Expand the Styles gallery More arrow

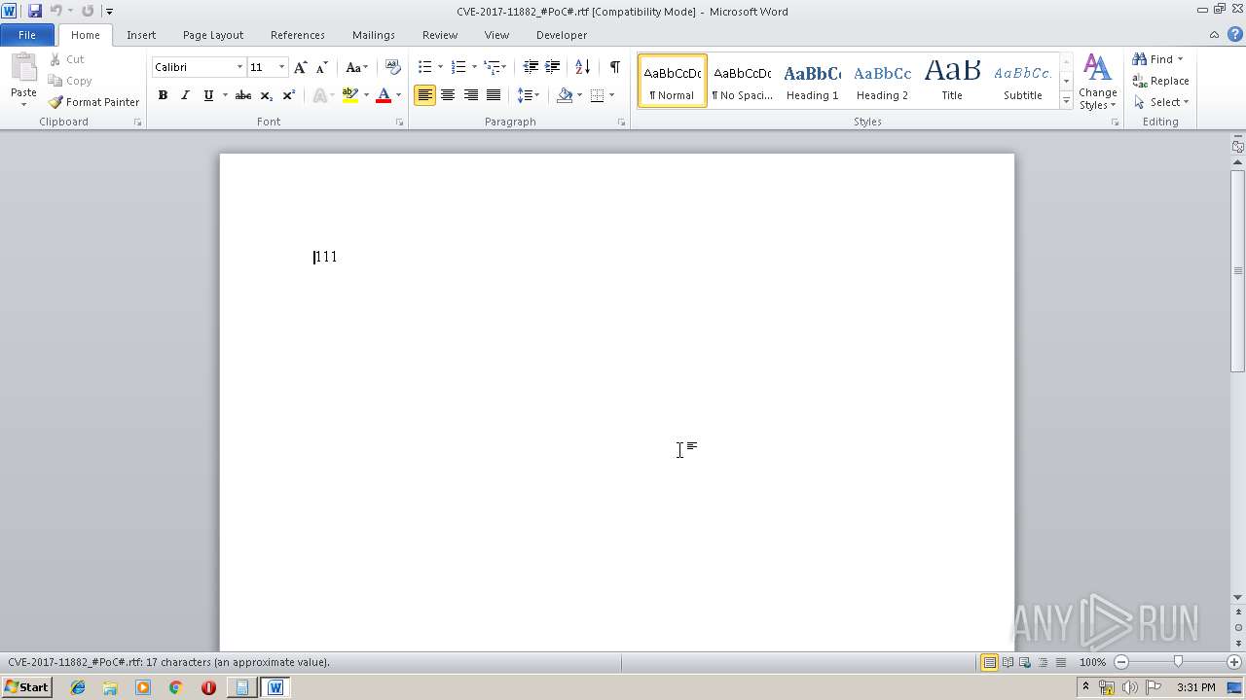coord(1067,101)
